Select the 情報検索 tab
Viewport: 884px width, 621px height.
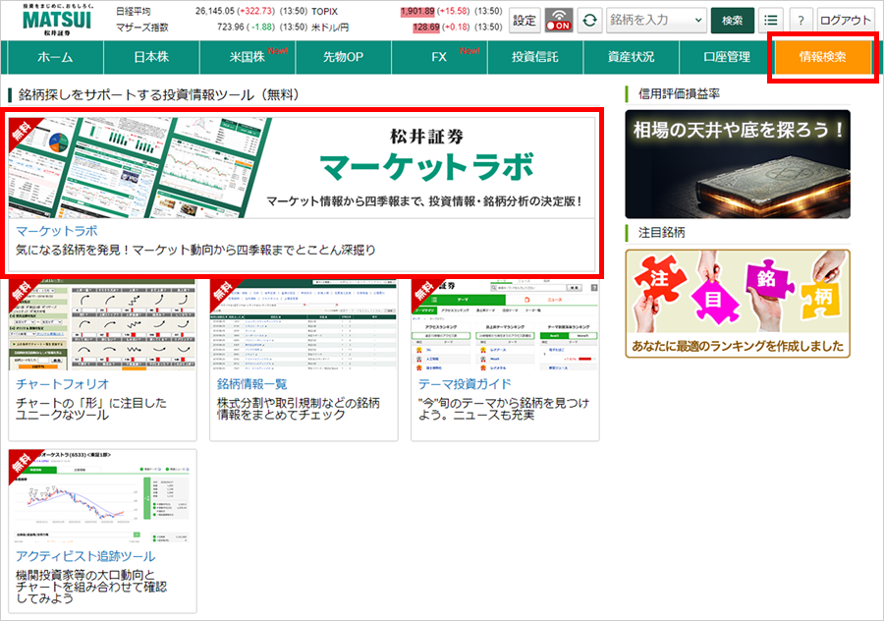tap(822, 57)
